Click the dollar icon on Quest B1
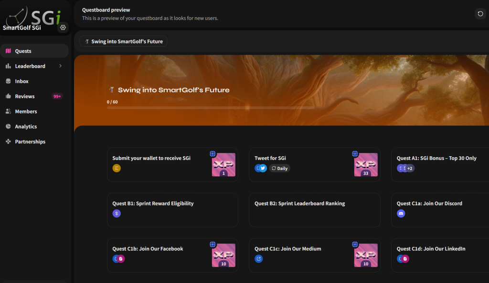The width and height of the screenshot is (489, 283). click(x=117, y=213)
